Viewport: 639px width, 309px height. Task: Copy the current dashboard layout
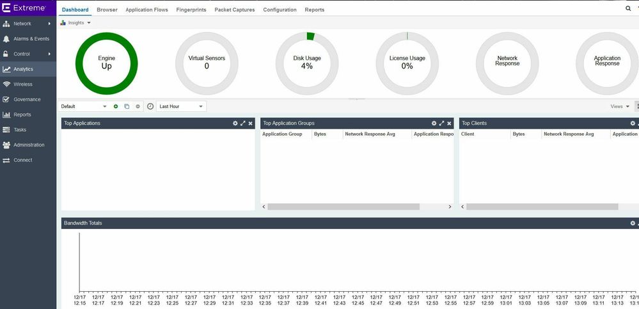[x=127, y=106]
